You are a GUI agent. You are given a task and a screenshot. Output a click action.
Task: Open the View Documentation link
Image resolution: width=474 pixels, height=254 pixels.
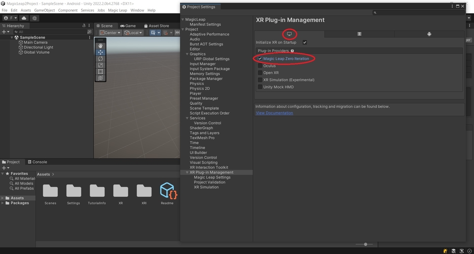(x=274, y=113)
